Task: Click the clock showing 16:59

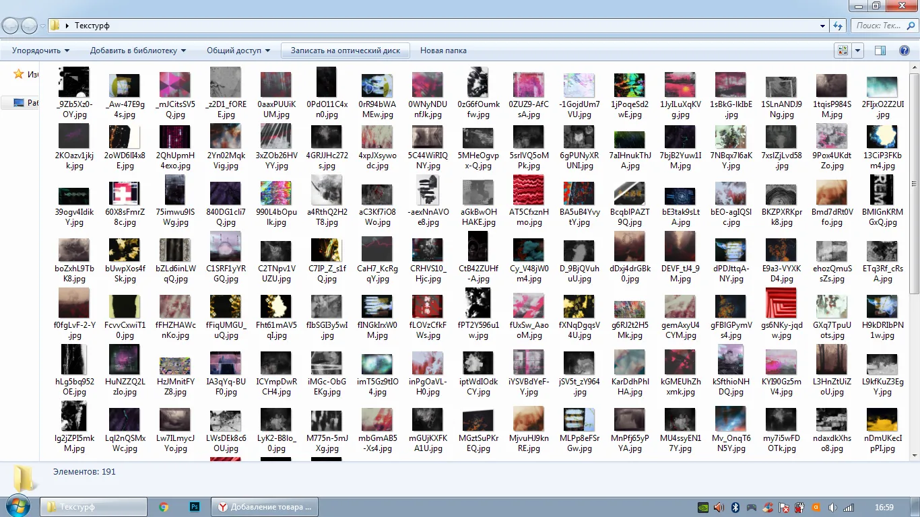Action: coord(884,507)
